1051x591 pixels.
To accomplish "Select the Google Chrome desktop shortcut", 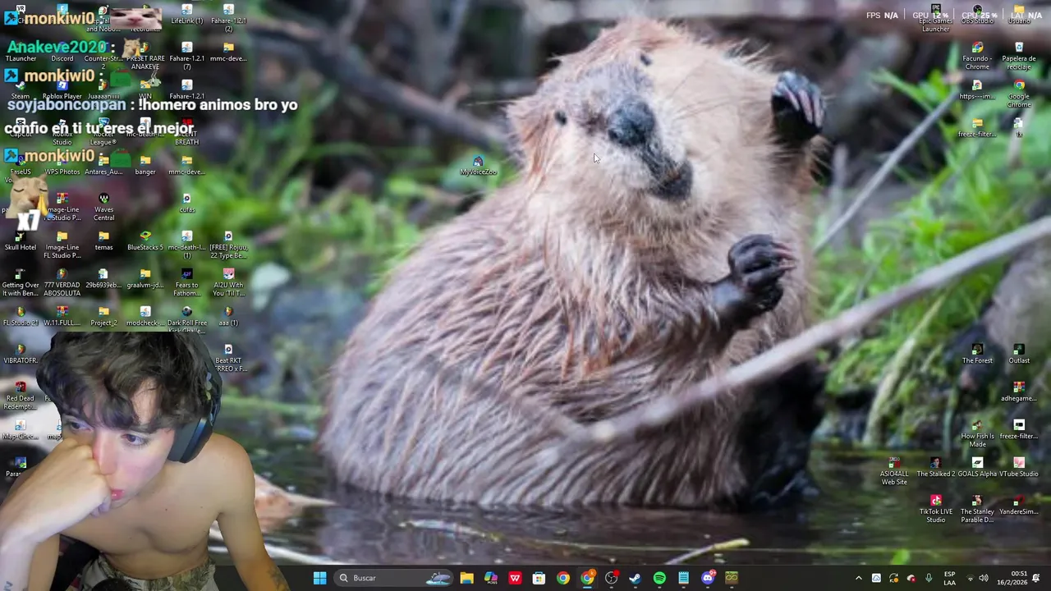I will tap(1019, 94).
